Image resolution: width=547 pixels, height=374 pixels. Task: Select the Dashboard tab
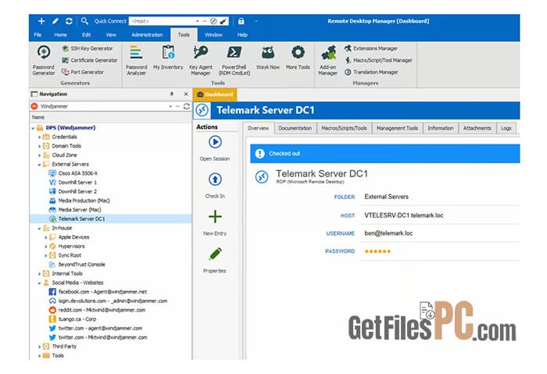[x=215, y=94]
